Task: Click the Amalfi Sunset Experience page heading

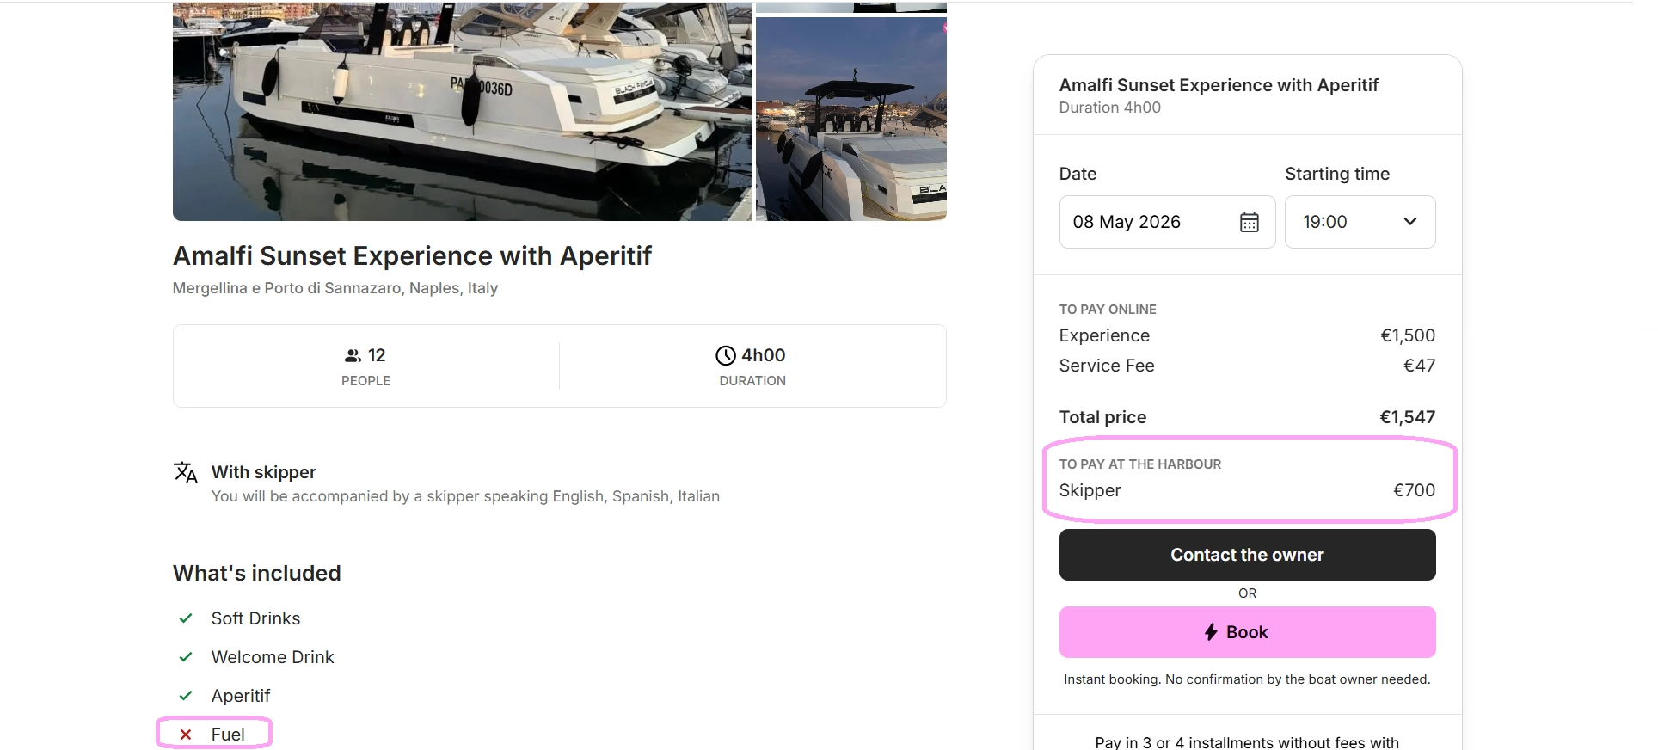Action: pos(412,256)
